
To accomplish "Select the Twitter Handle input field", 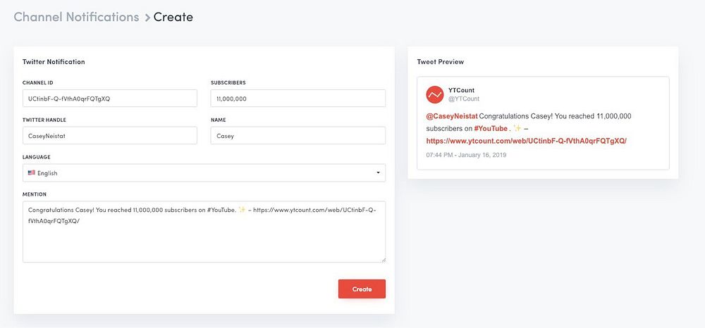I will pyautogui.click(x=109, y=136).
